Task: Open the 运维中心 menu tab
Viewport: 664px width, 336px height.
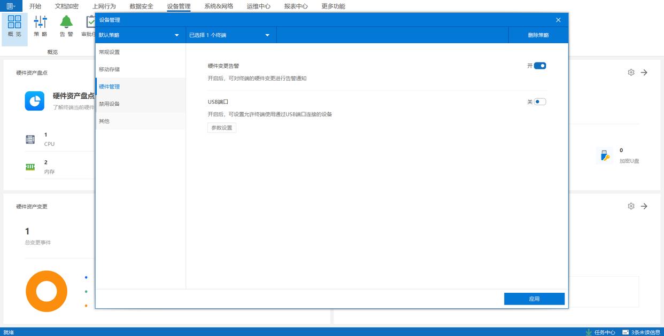Action: [x=258, y=6]
